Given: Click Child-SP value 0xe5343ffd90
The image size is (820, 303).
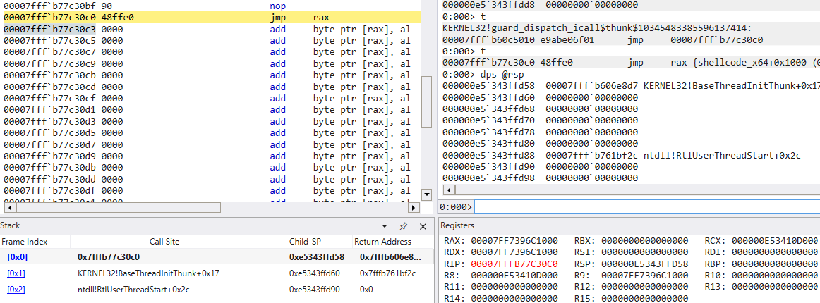Looking at the screenshot, I should [x=315, y=290].
